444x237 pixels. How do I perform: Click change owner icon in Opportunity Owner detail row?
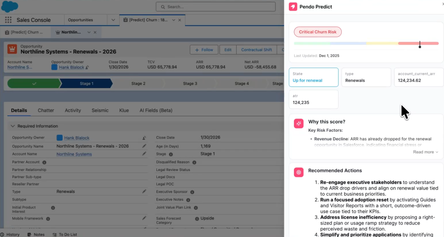(144, 138)
